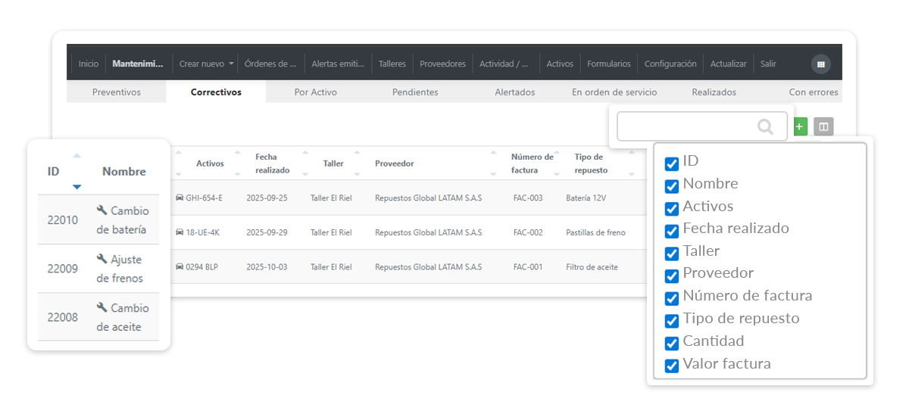This screenshot has height=414, width=909.
Task: Click wrench icon for Cambio de batería
Action: [x=102, y=210]
